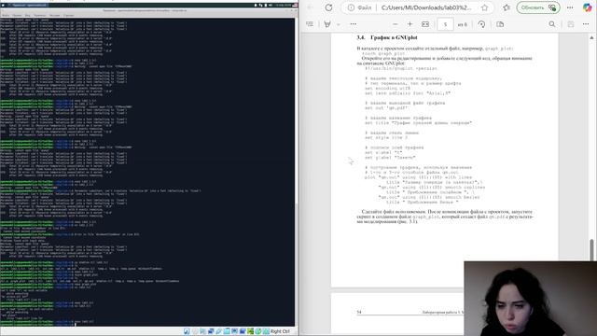This screenshot has width=597, height=336.
Task: Click the webcam video overlay
Action: 530,299
